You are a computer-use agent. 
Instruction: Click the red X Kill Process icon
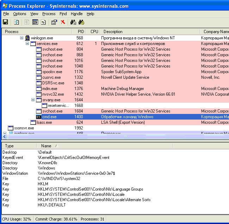click(x=63, y=22)
